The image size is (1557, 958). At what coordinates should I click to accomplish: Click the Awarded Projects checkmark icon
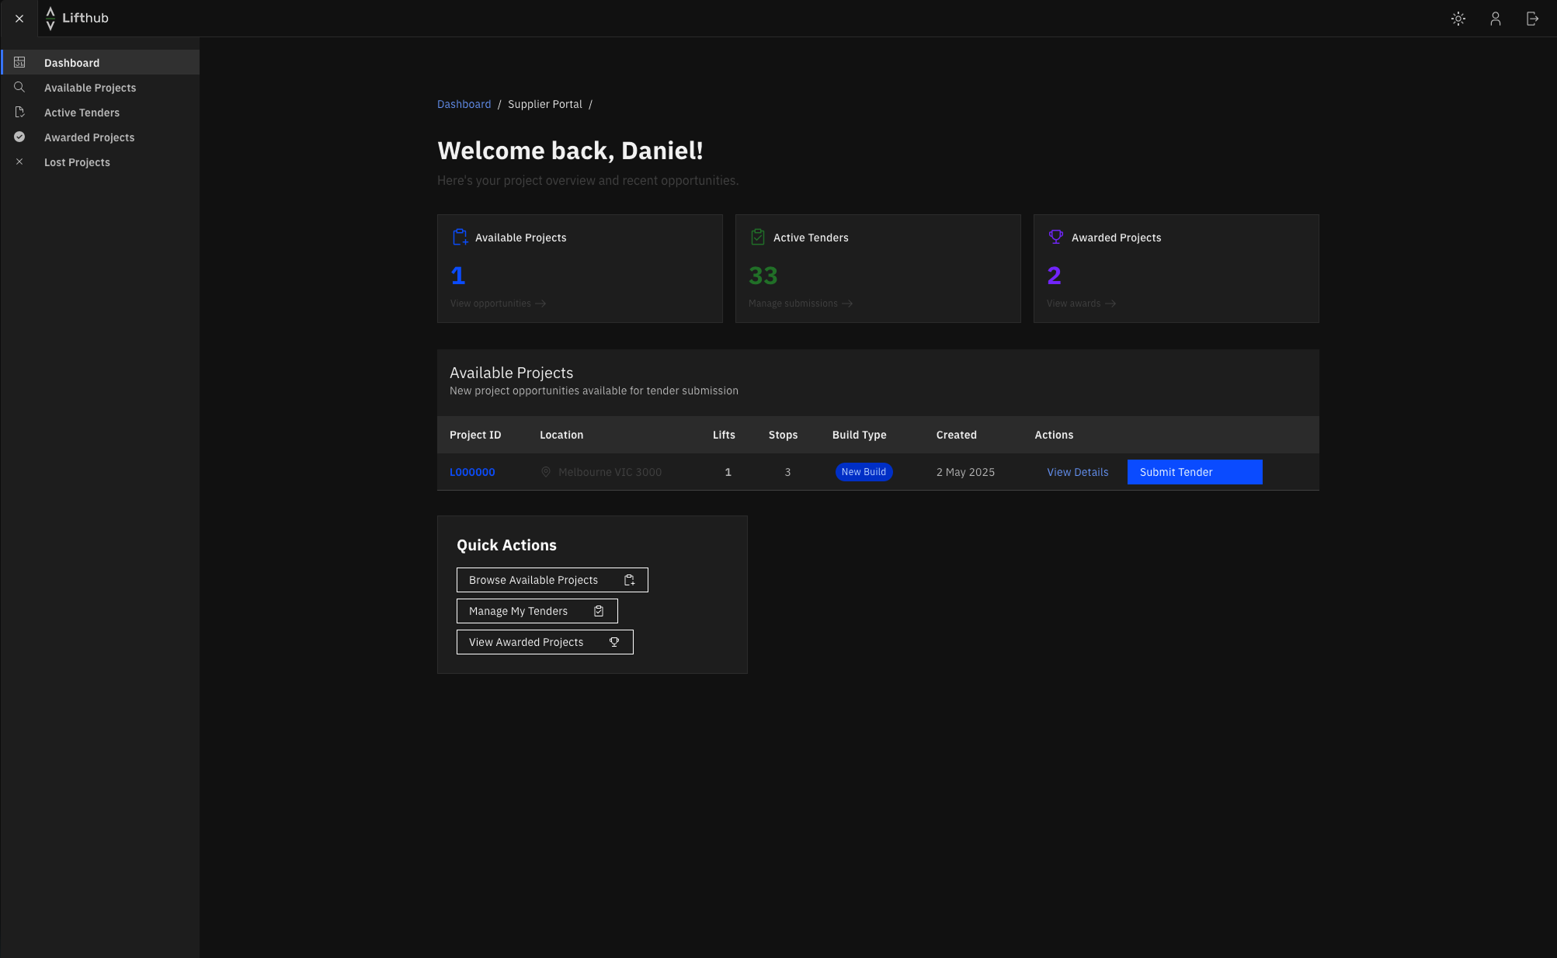pyautogui.click(x=19, y=137)
